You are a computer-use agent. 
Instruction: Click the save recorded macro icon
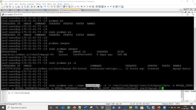(93, 7)
